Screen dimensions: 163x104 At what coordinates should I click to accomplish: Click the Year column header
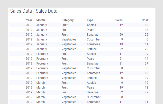tap(29, 20)
